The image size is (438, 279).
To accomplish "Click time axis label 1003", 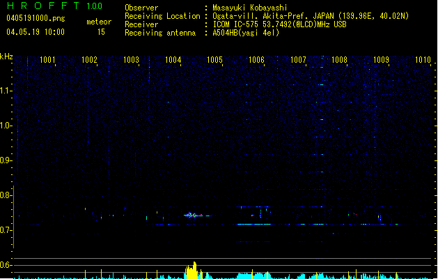I will pyautogui.click(x=132, y=60).
